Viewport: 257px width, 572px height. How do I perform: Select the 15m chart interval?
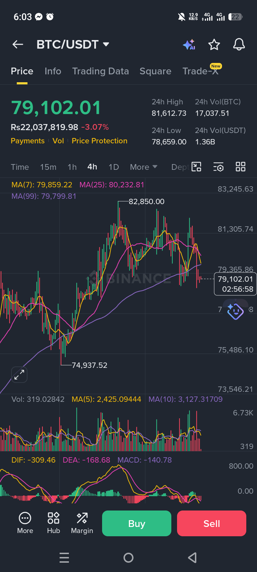[48, 167]
